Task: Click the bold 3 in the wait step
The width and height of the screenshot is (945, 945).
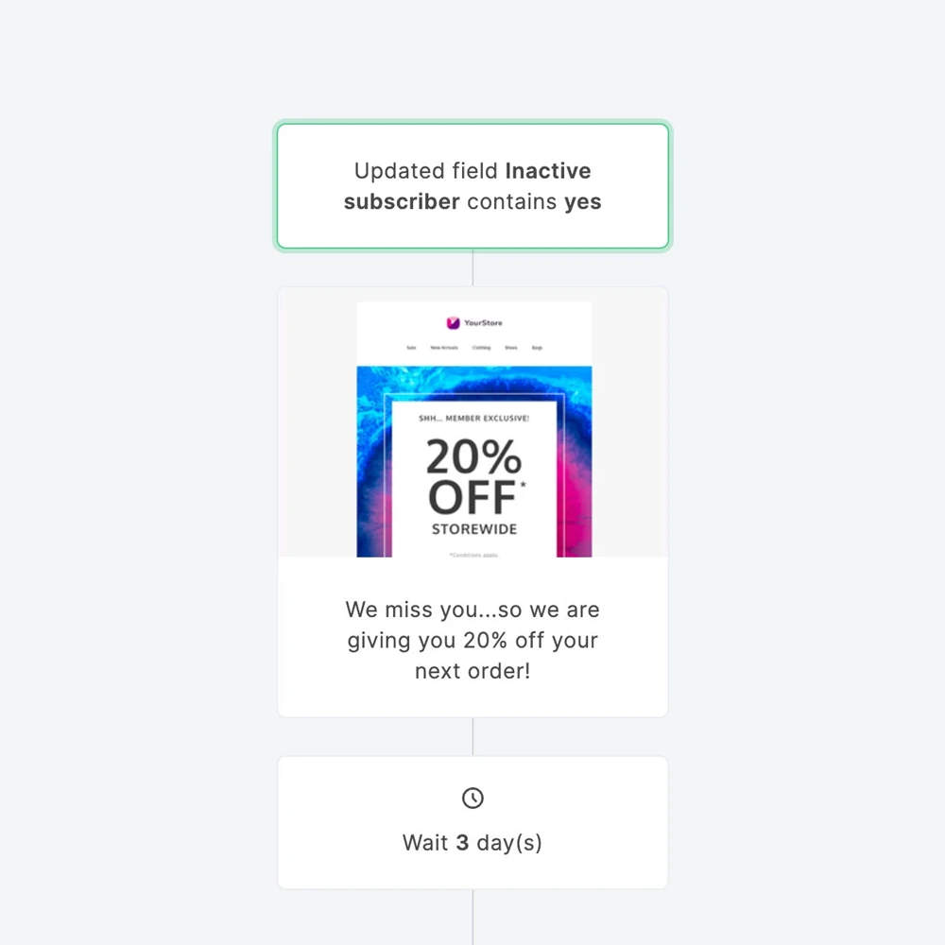Action: pos(462,843)
